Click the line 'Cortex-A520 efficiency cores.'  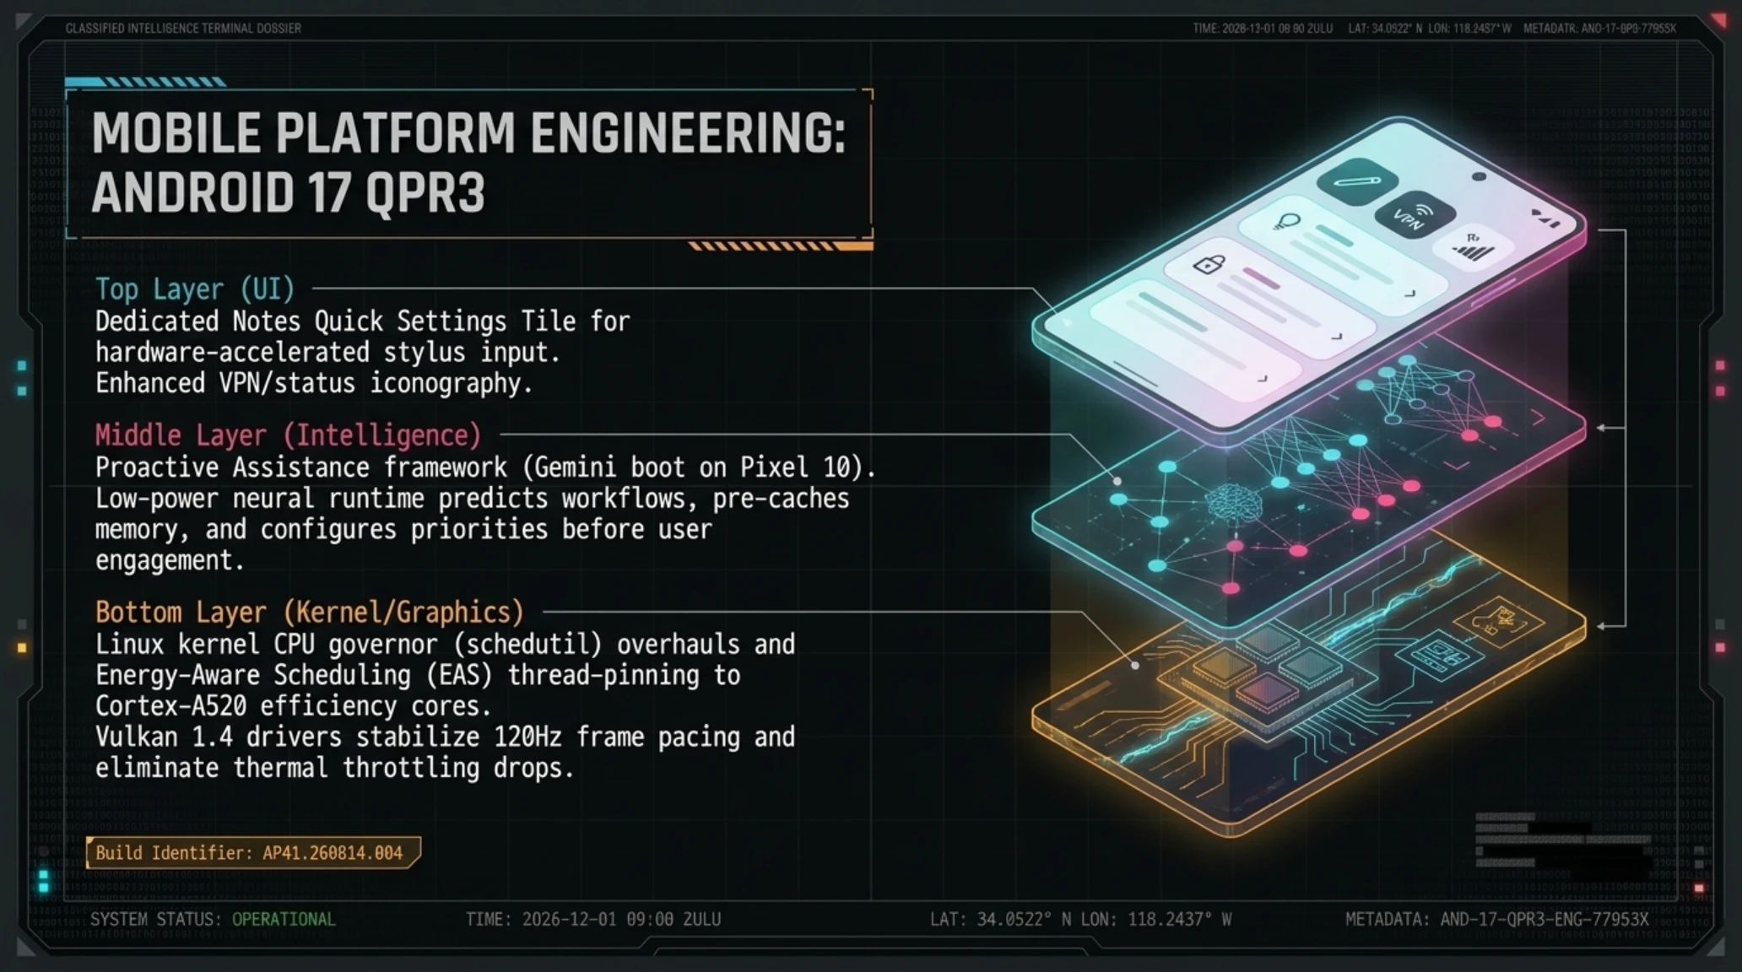293,706
